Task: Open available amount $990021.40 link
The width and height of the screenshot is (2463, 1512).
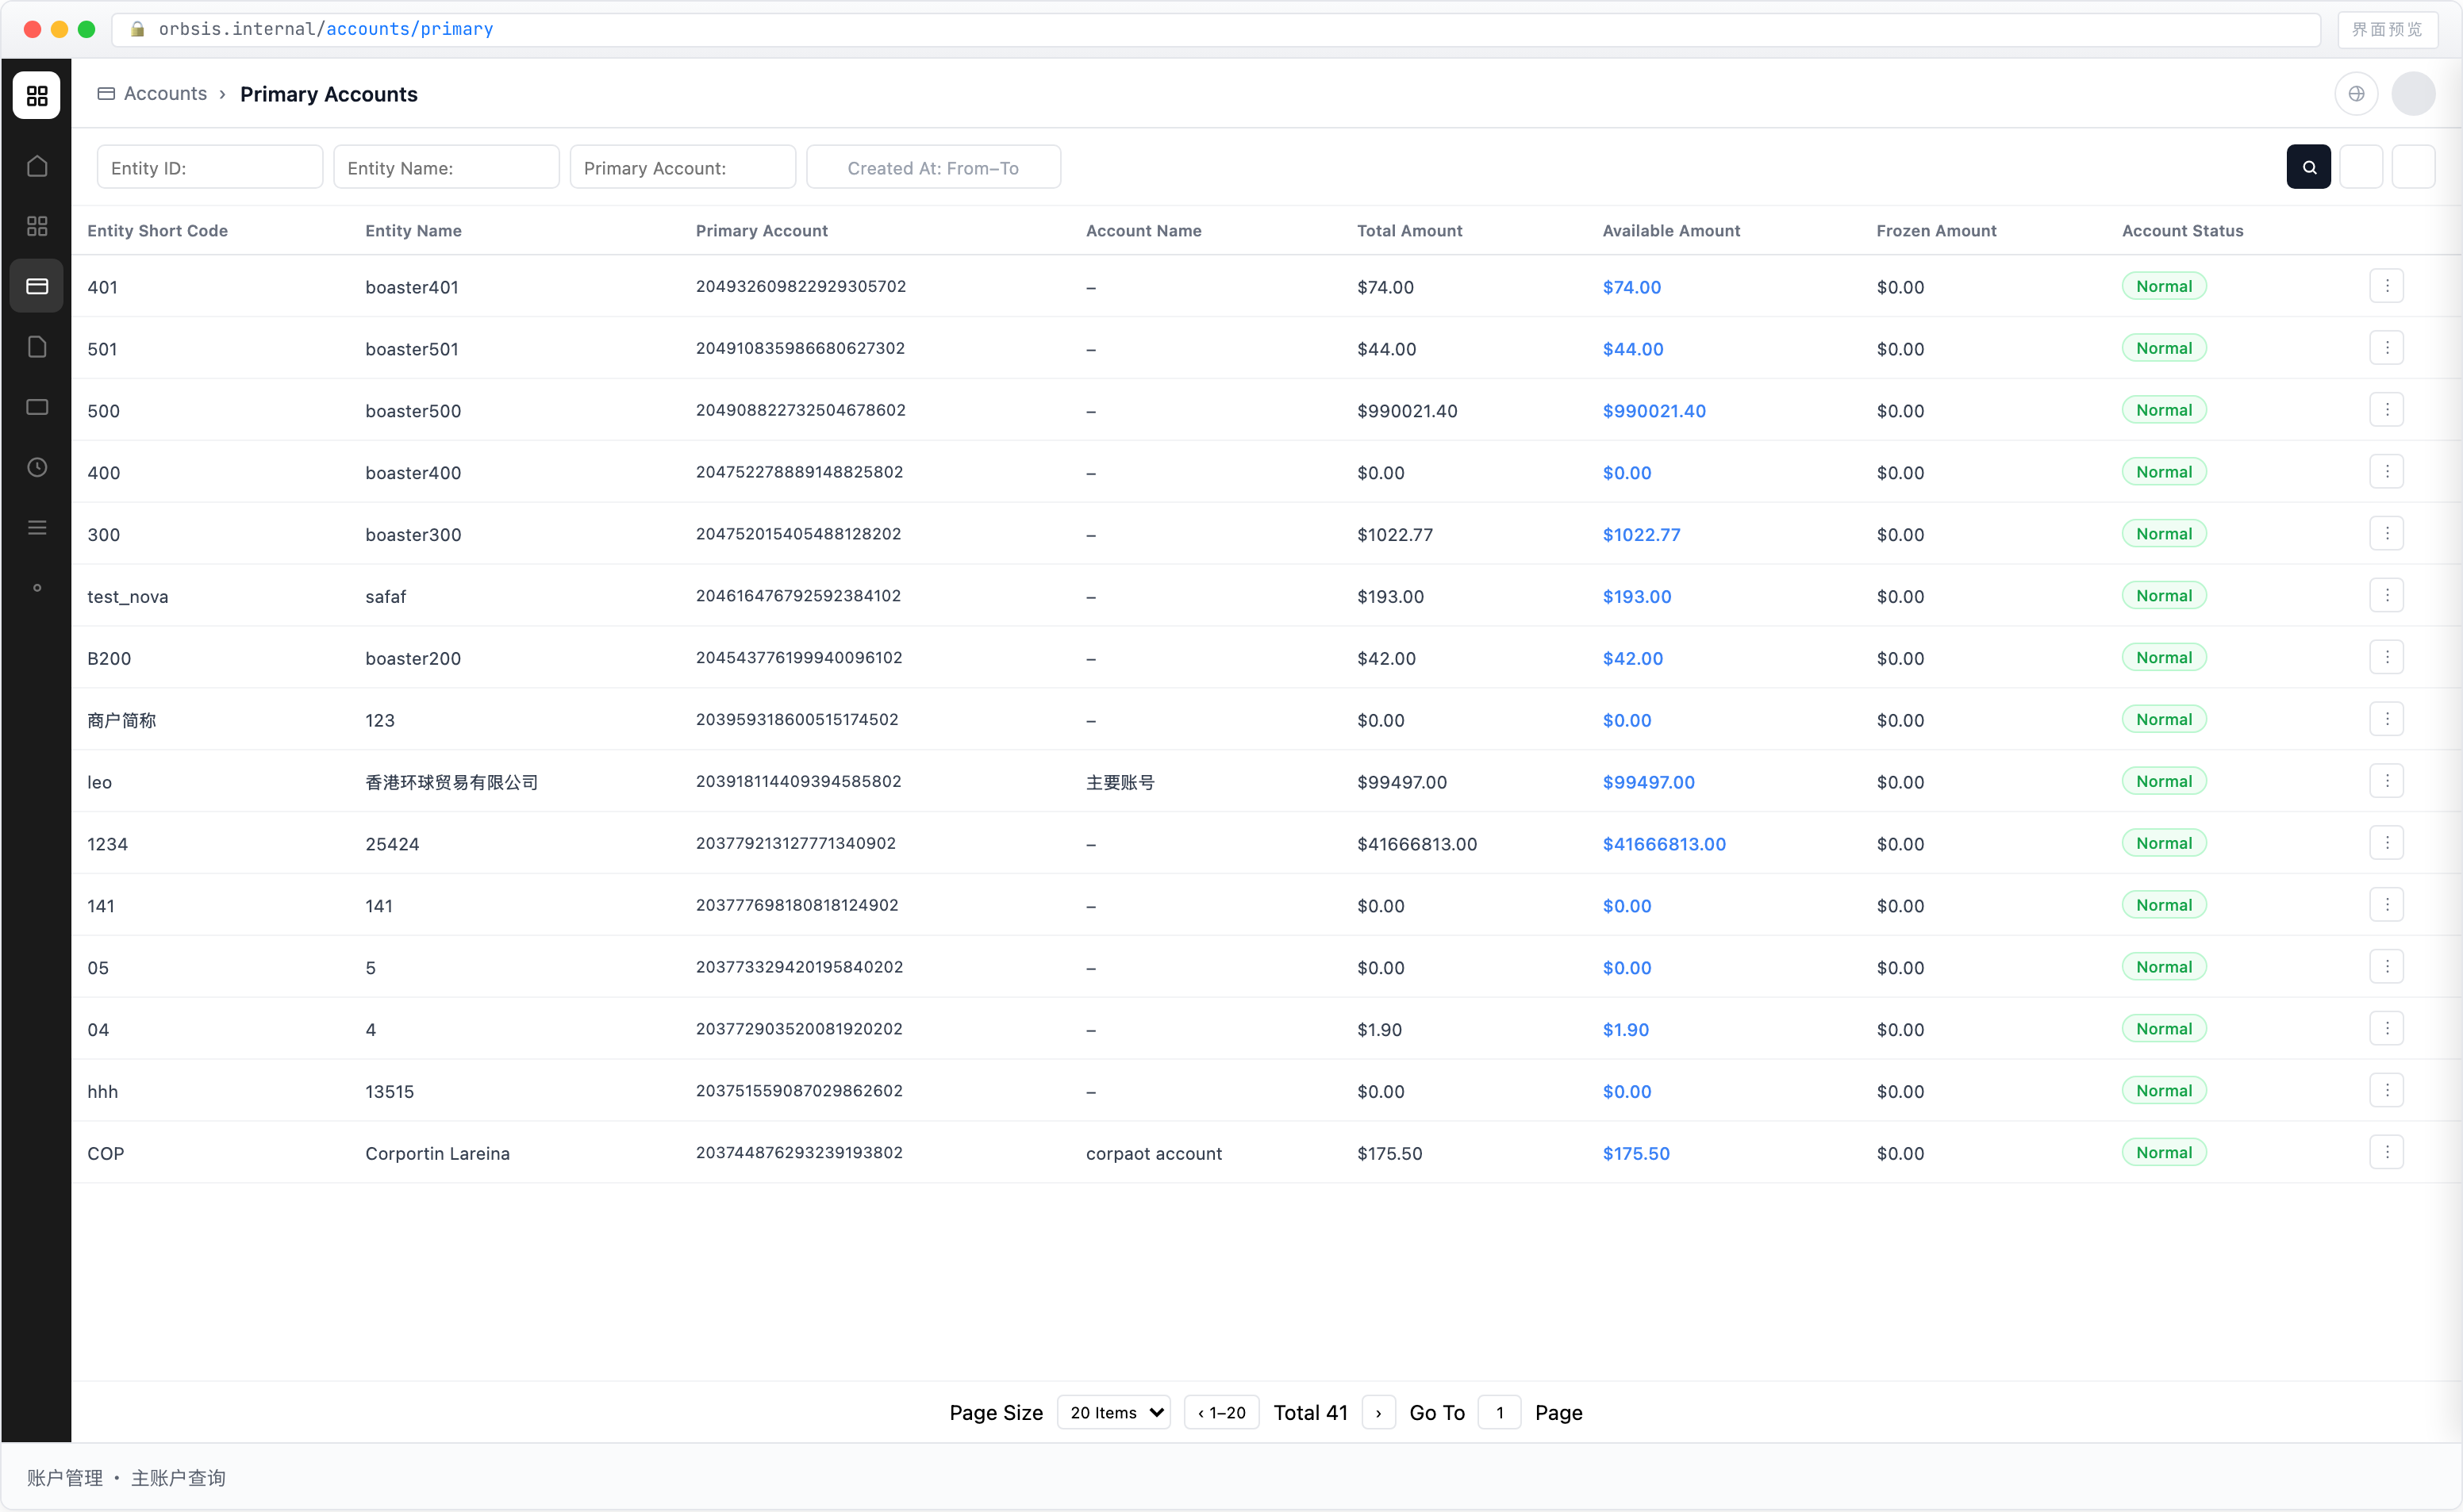Action: tap(1655, 411)
